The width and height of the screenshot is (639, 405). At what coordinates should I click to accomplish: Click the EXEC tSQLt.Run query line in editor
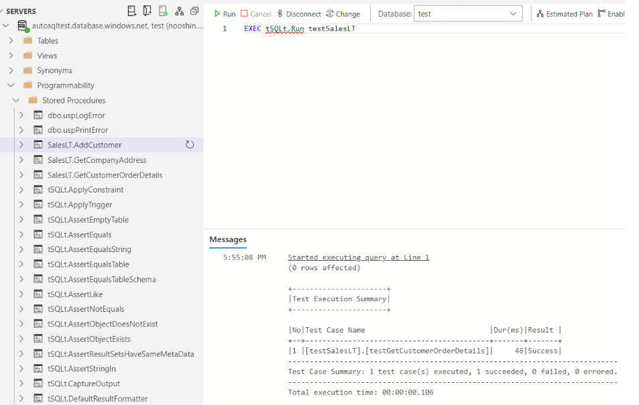pos(300,29)
